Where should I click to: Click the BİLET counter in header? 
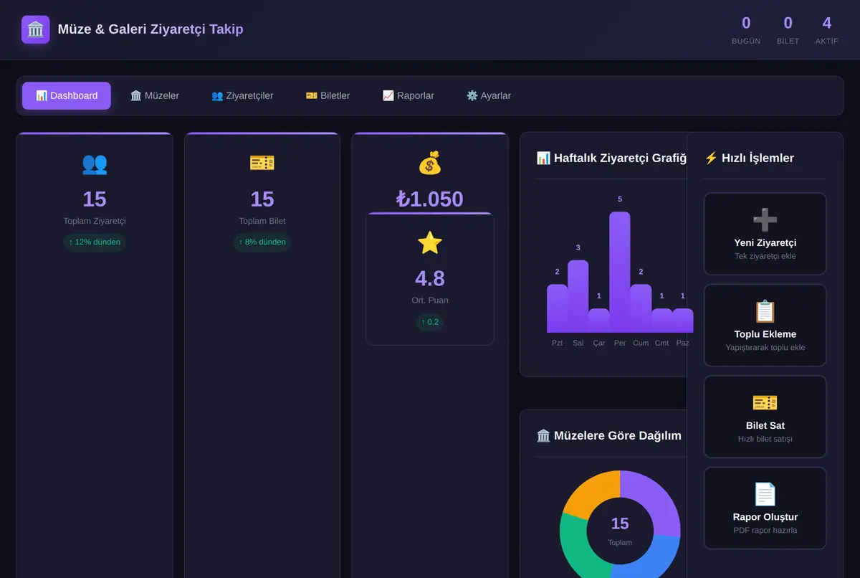tap(788, 29)
